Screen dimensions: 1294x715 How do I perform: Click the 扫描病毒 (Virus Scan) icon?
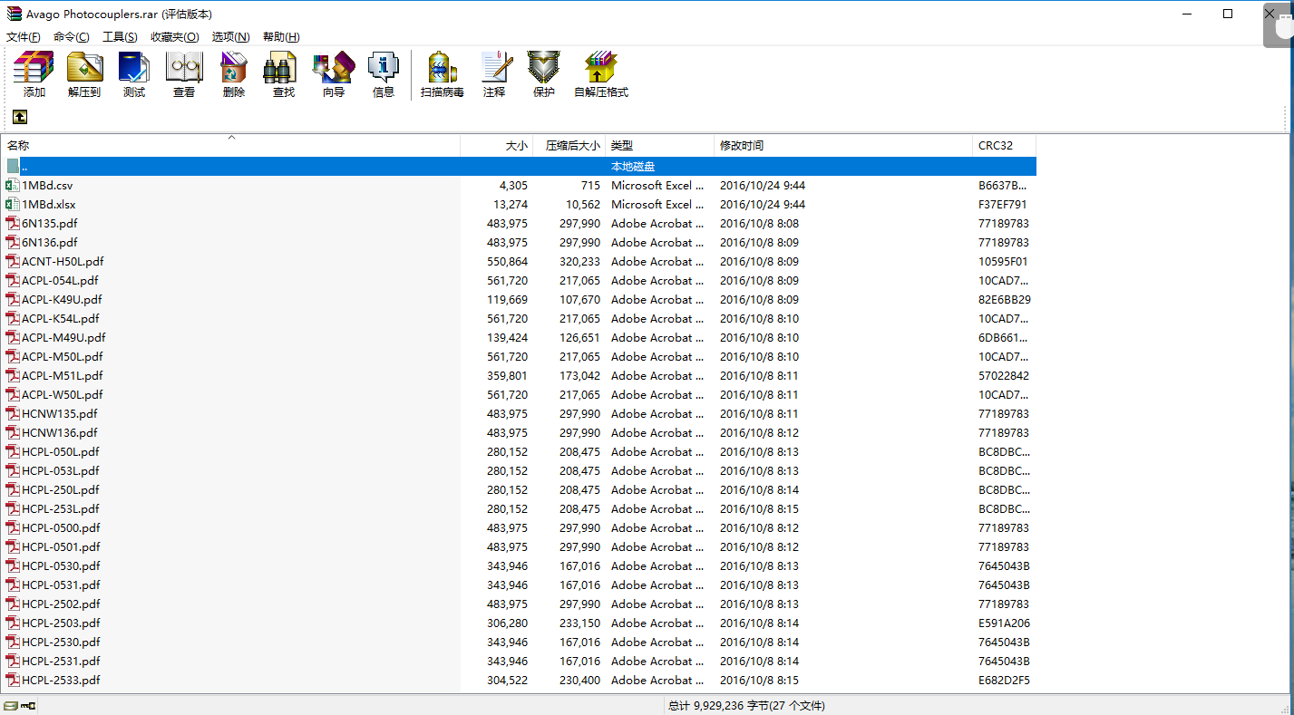[443, 68]
